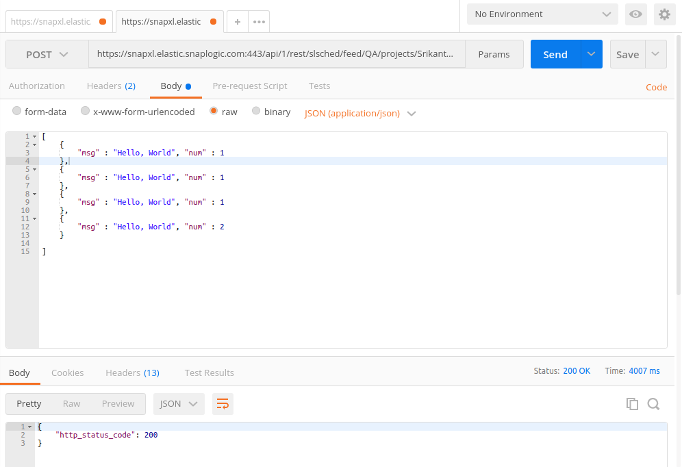
Task: Collapse the JSON fold arrow on line 1
Action: [x=34, y=137]
